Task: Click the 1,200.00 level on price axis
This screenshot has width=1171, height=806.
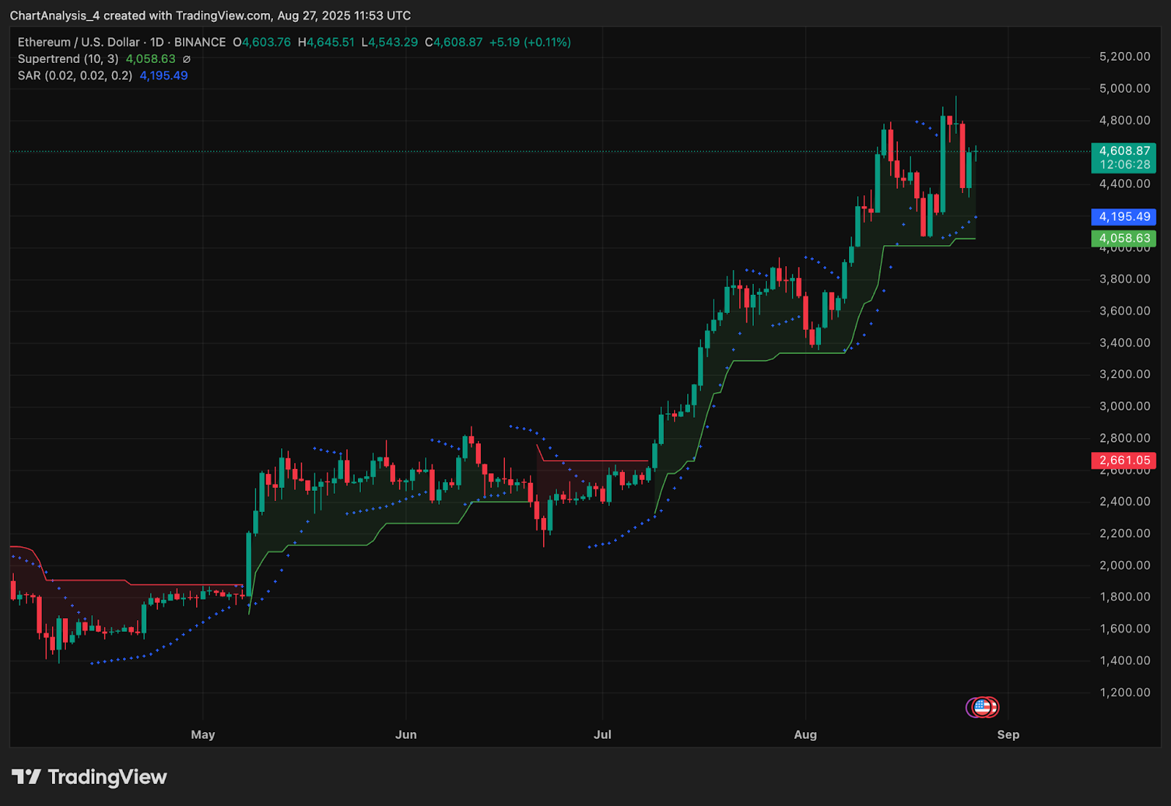Action: [x=1124, y=692]
